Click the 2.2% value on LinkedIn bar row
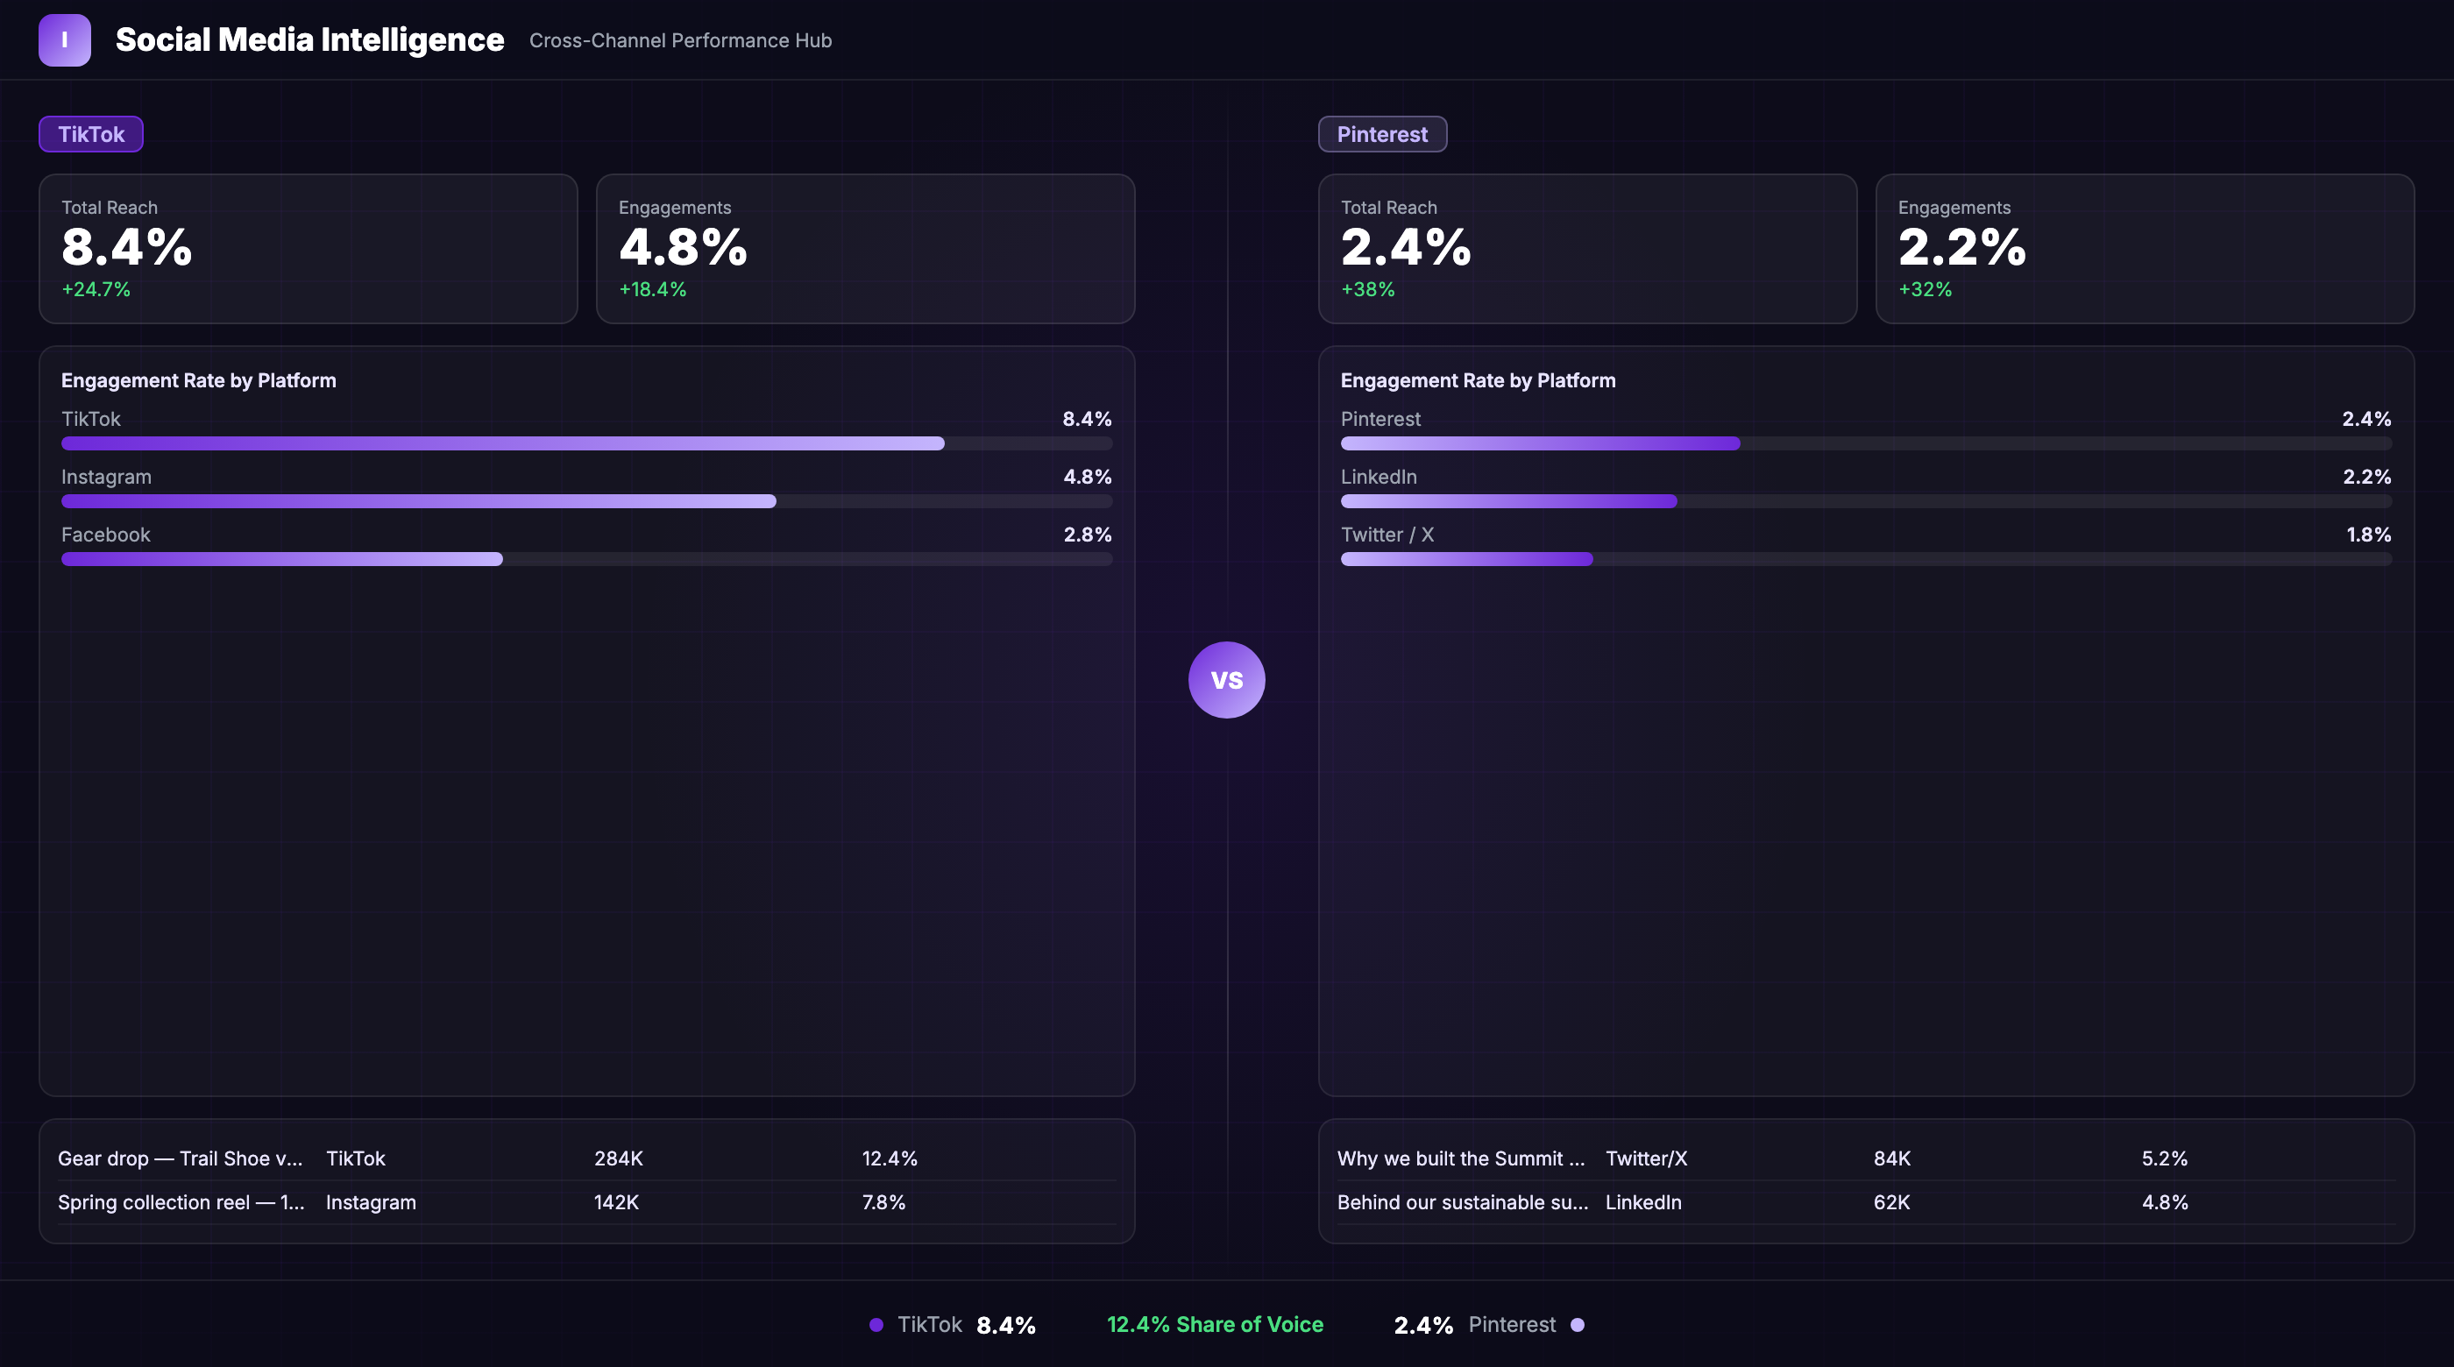This screenshot has height=1367, width=2454. click(x=2366, y=478)
